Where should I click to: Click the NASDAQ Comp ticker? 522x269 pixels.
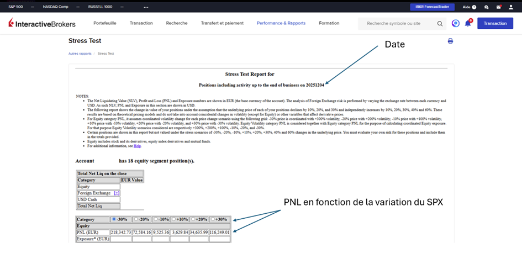[56, 7]
